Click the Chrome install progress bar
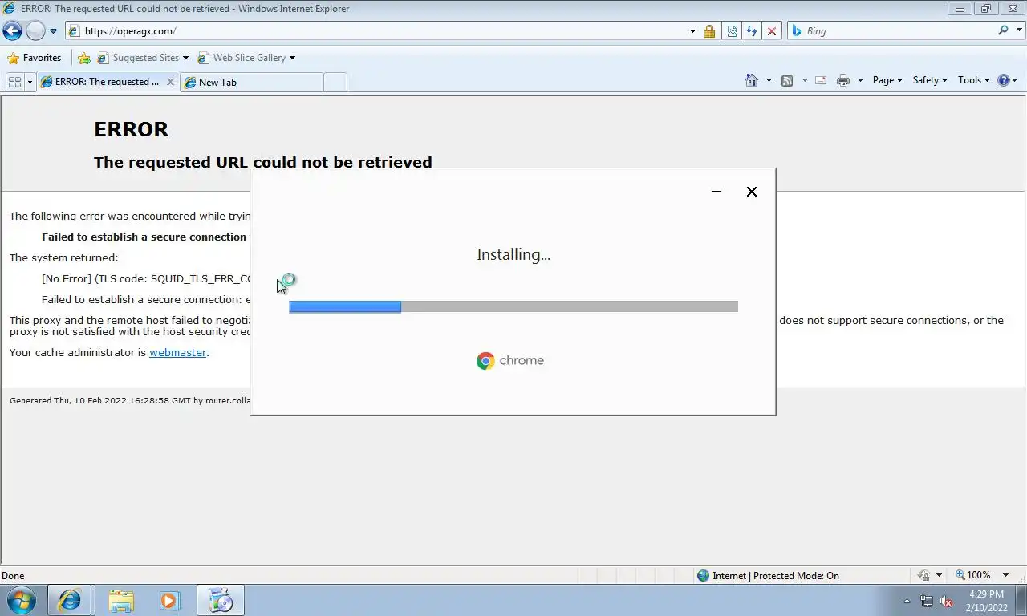 click(x=513, y=306)
